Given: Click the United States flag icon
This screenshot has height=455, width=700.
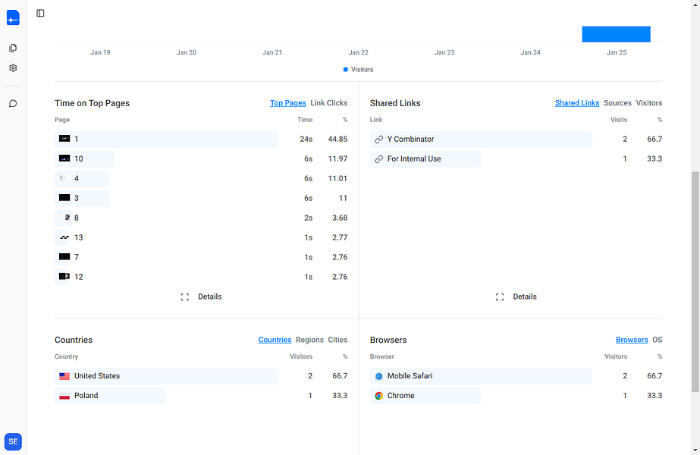Looking at the screenshot, I should point(64,376).
